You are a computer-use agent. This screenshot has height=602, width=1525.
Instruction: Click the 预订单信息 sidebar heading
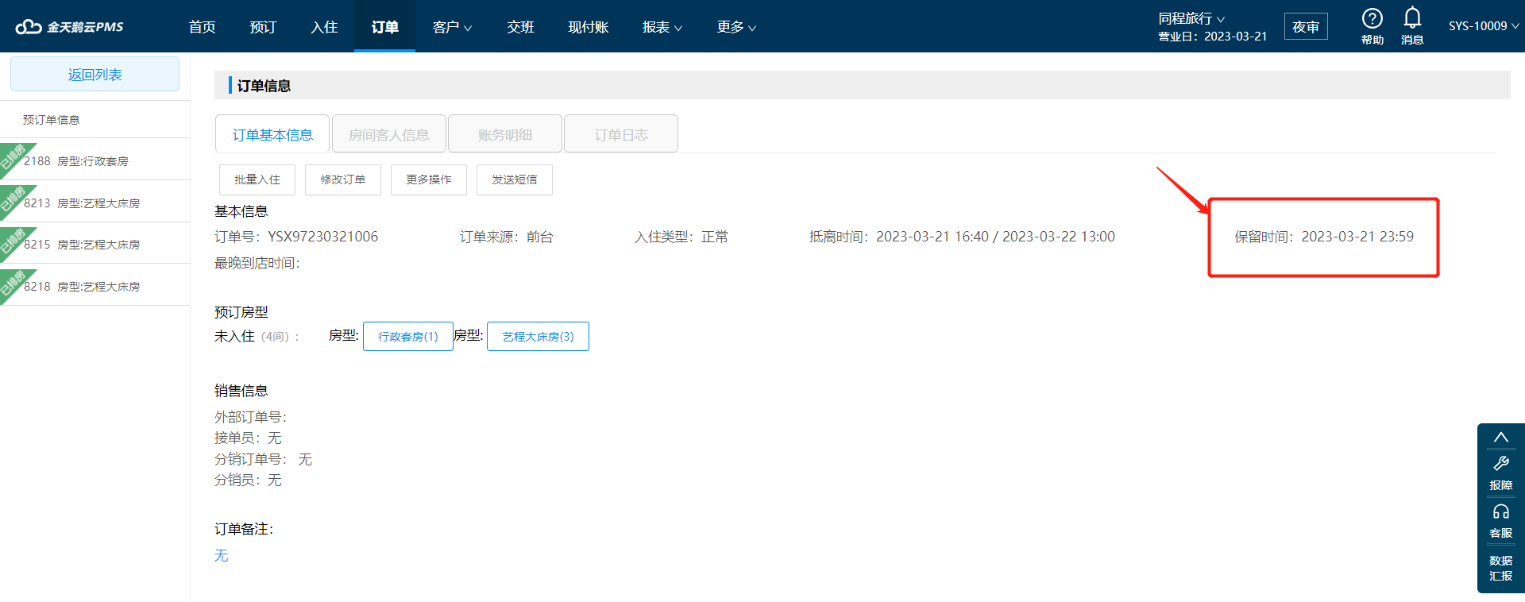coord(51,120)
